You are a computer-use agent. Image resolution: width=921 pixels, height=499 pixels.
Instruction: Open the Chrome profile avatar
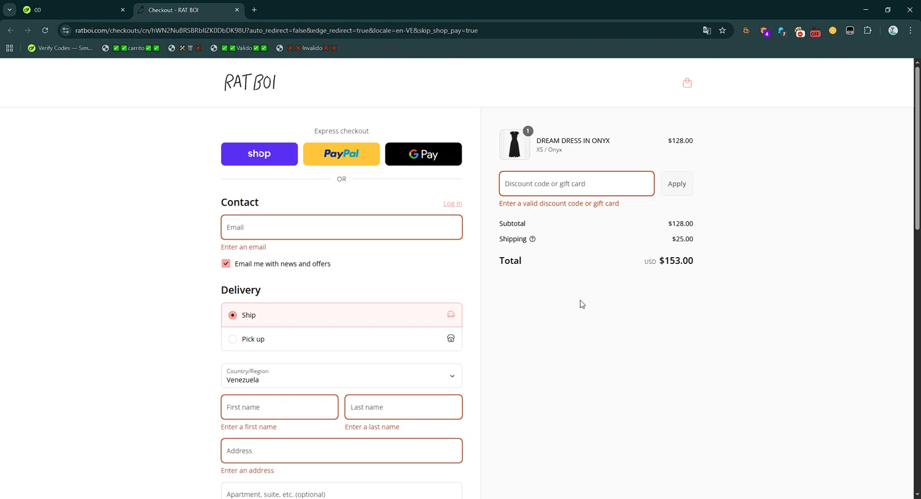(x=893, y=30)
